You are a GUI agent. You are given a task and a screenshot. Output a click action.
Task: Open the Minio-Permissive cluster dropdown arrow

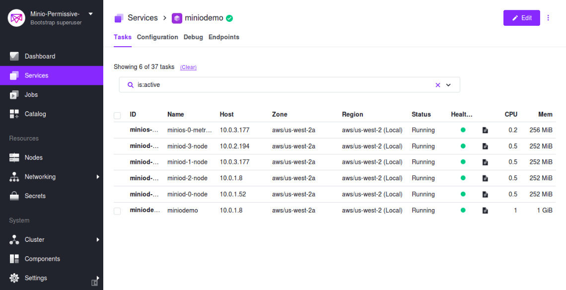tap(90, 14)
